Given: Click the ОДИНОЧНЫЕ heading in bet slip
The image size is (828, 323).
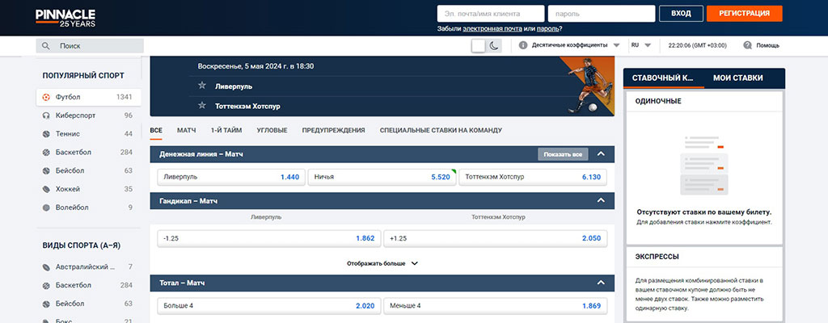Looking at the screenshot, I should (x=658, y=101).
